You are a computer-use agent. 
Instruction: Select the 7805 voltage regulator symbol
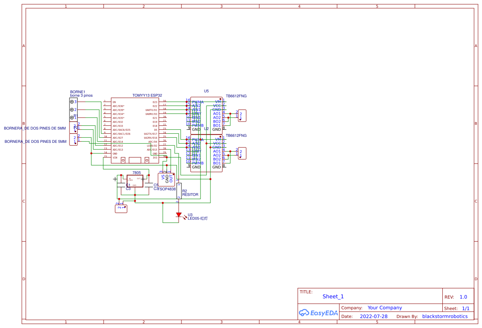(x=135, y=181)
